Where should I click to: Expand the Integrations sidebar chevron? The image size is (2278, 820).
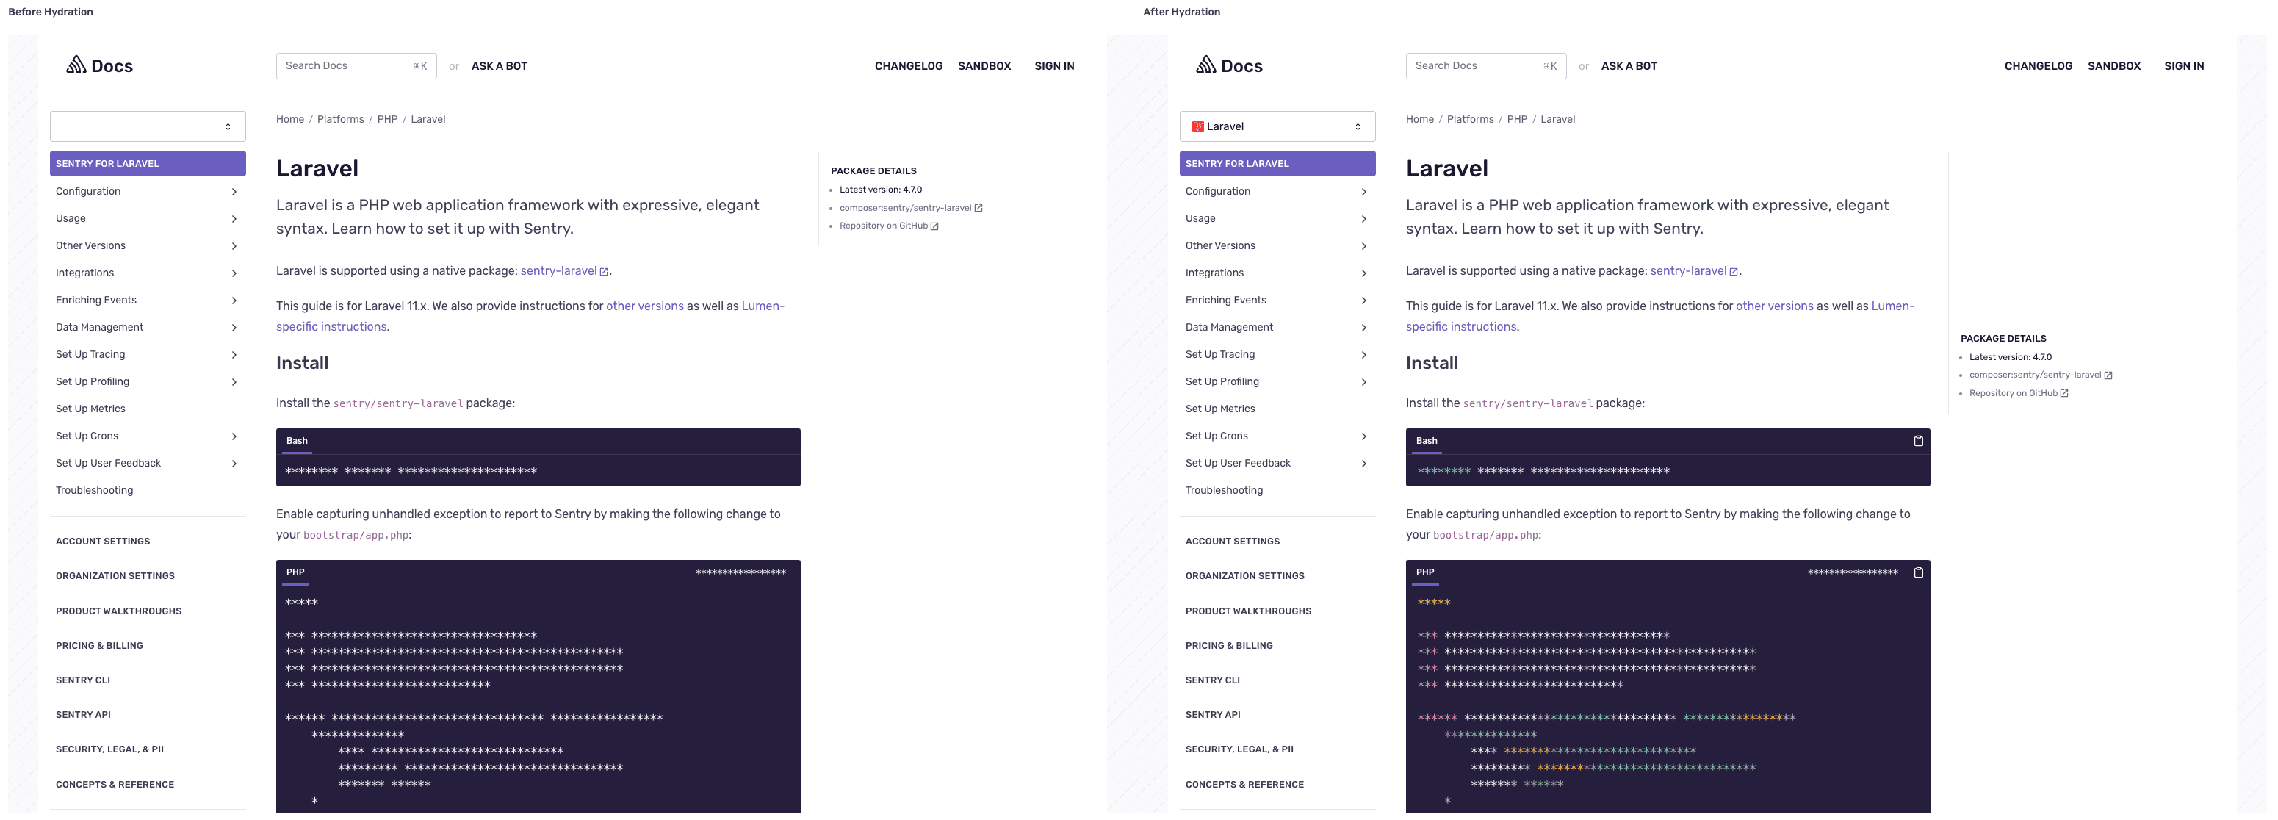click(1363, 273)
